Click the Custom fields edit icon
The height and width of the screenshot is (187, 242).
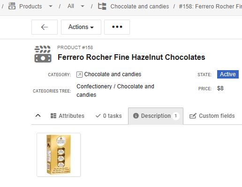[193, 116]
